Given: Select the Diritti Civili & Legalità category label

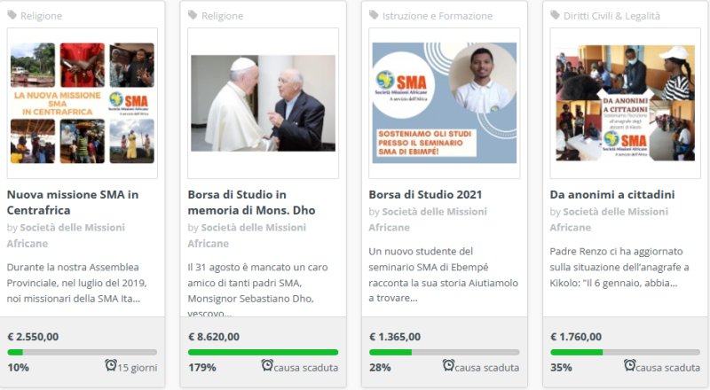Looking at the screenshot, I should 613,16.
